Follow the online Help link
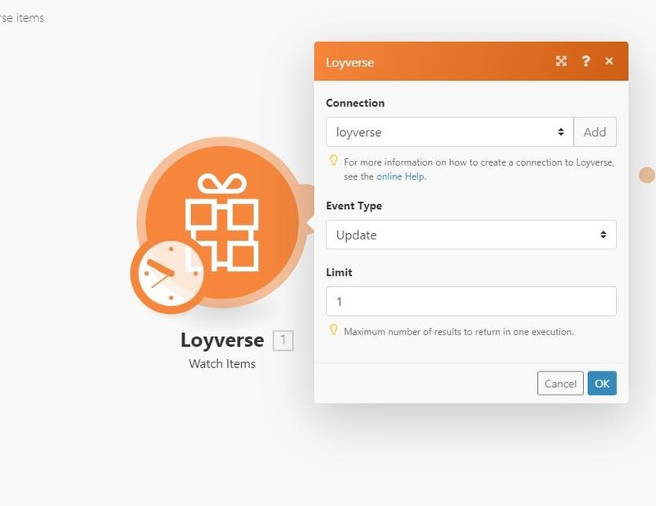Screen dimensions: 656x506 [400, 176]
